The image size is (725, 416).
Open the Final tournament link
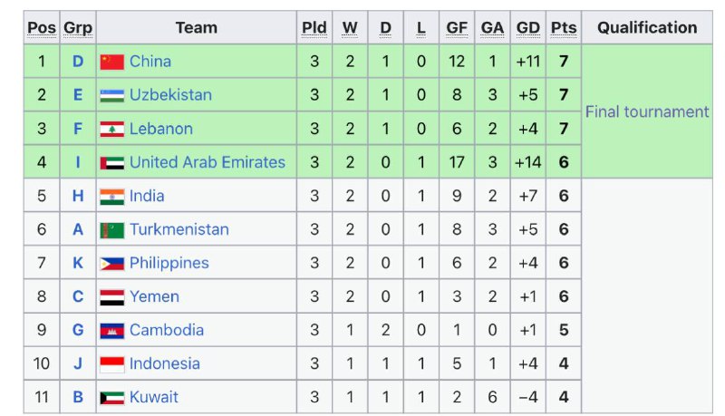point(647,111)
